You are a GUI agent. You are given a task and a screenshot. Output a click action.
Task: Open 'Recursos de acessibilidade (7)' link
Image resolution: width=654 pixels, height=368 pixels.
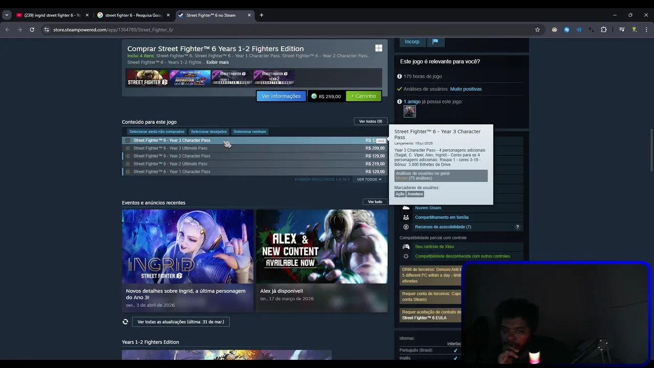[443, 227]
